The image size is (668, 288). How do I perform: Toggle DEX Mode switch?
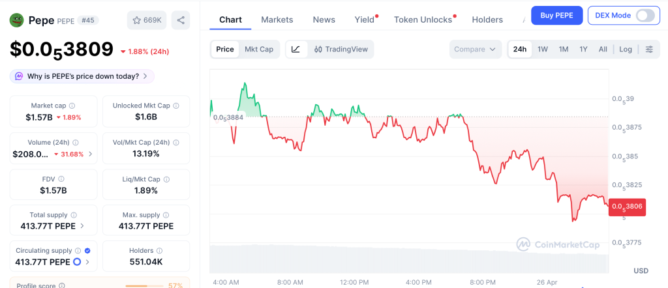coord(645,15)
